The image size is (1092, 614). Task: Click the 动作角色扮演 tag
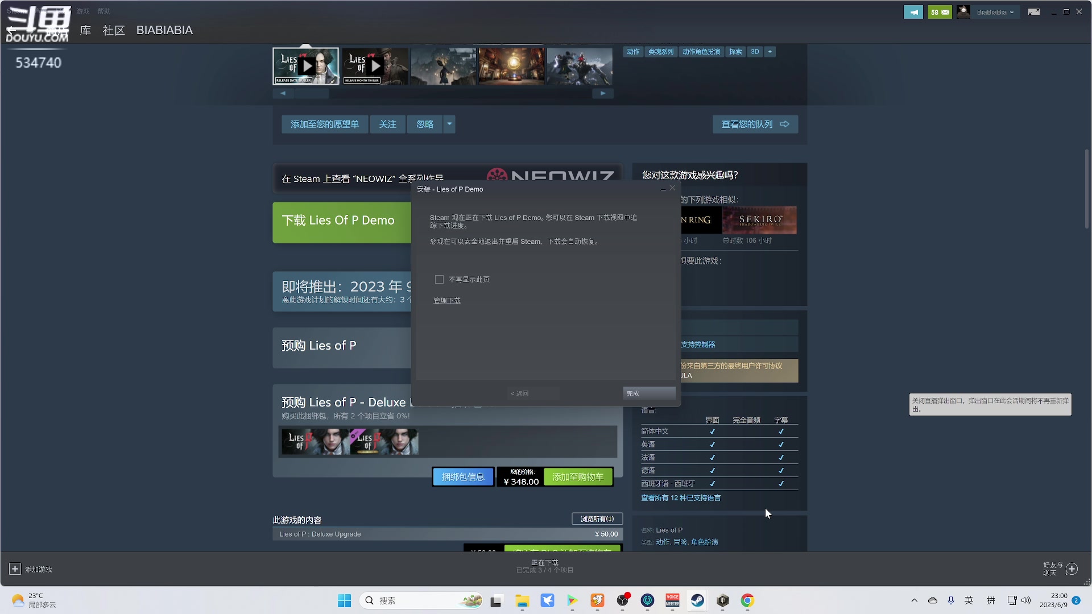point(701,52)
